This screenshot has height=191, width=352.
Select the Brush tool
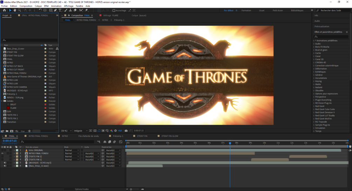[66, 10]
